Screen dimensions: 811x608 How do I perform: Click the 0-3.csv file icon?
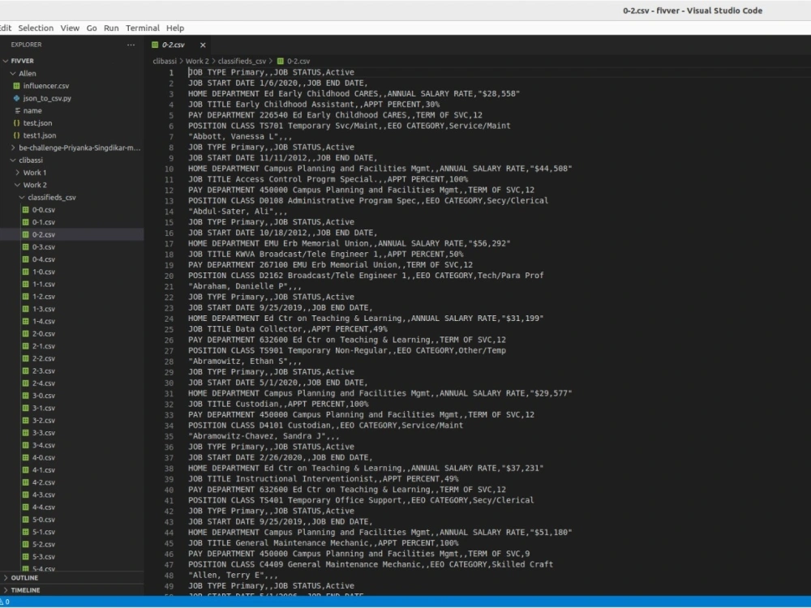[25, 247]
